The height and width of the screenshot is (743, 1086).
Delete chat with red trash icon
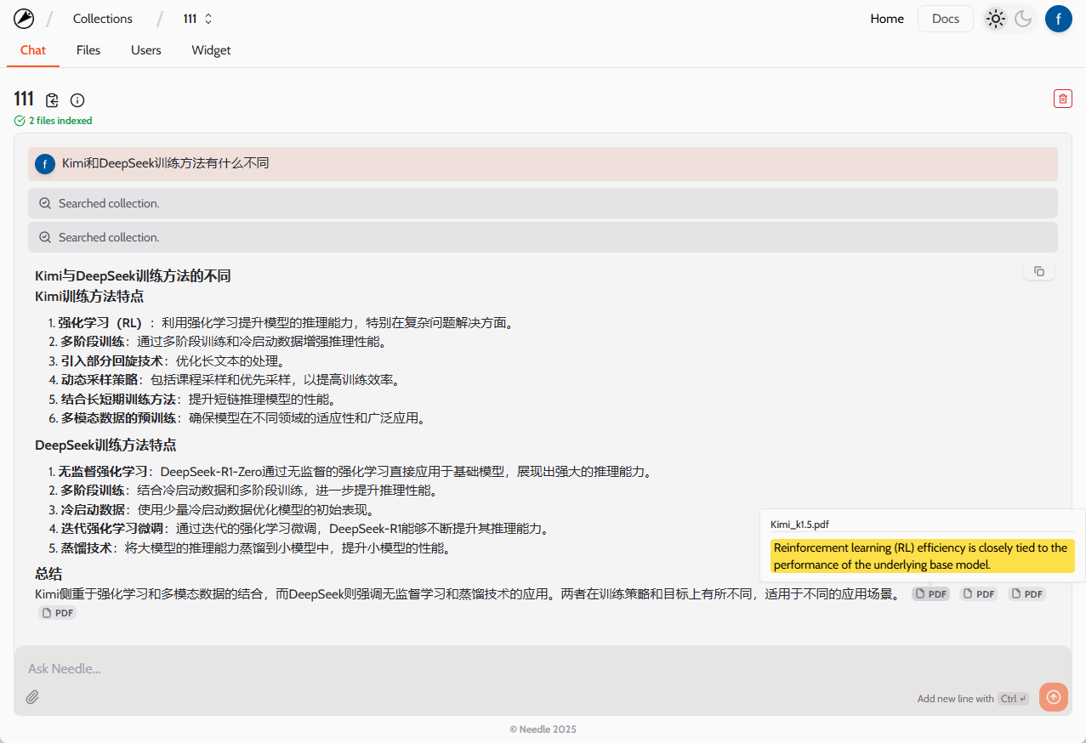pyautogui.click(x=1063, y=99)
